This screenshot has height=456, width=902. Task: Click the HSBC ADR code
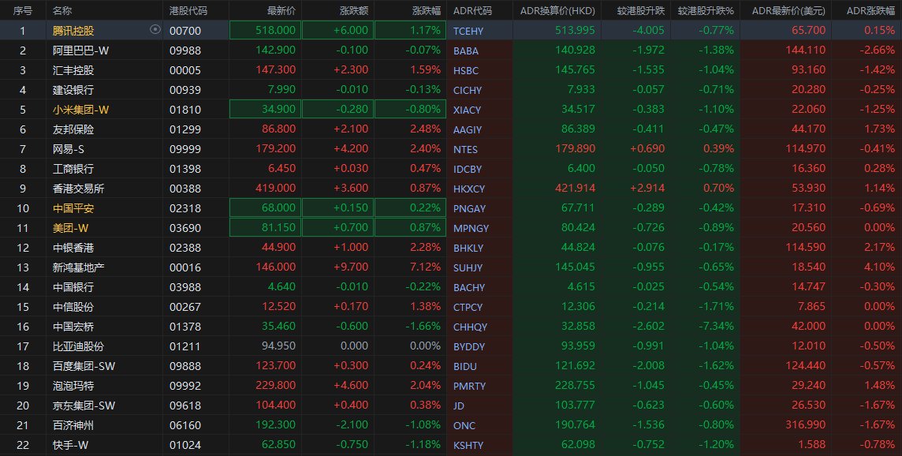(466, 70)
